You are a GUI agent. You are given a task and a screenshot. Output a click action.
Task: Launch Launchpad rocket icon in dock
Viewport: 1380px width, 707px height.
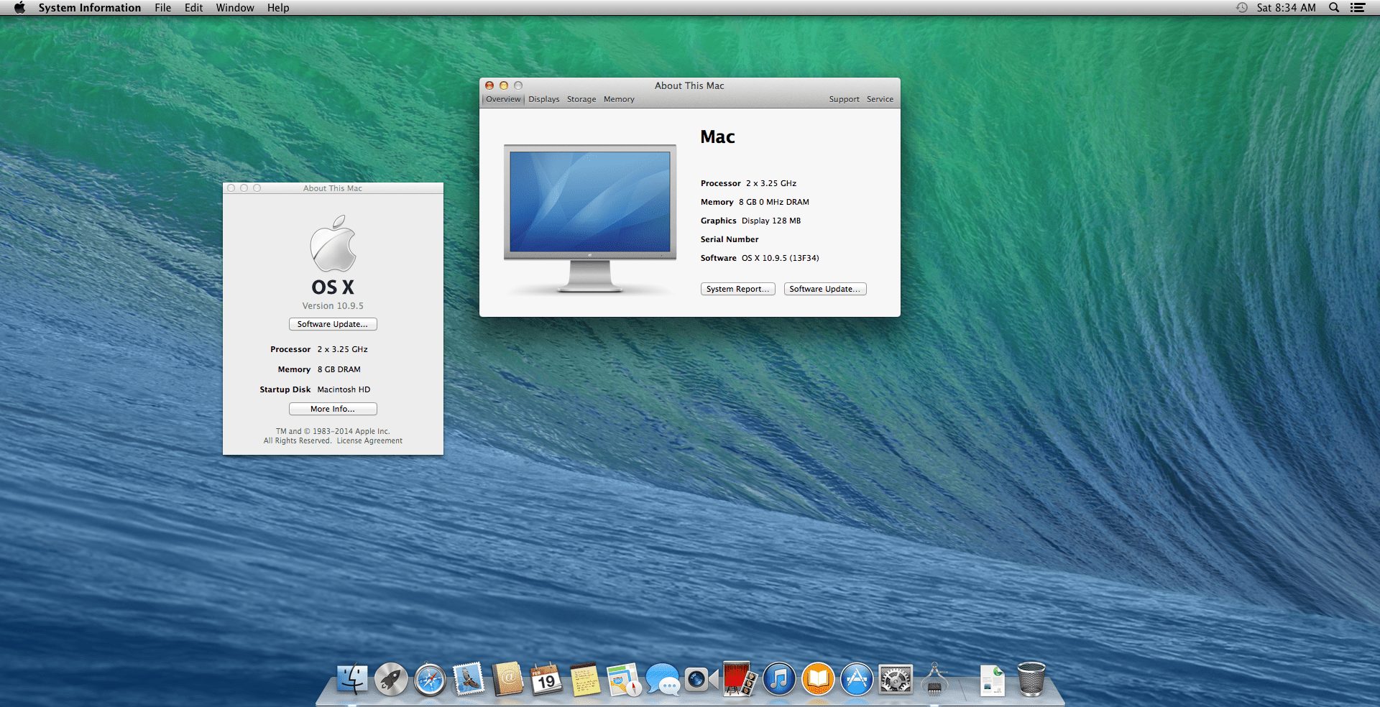[x=391, y=679]
